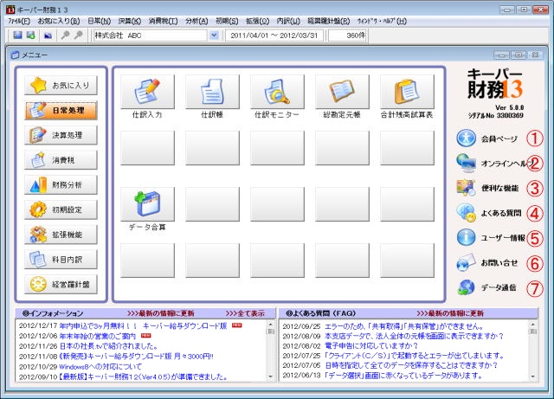Open FAQ 電子申告に対応していますか
This screenshot has width=554, height=399.
371,345
